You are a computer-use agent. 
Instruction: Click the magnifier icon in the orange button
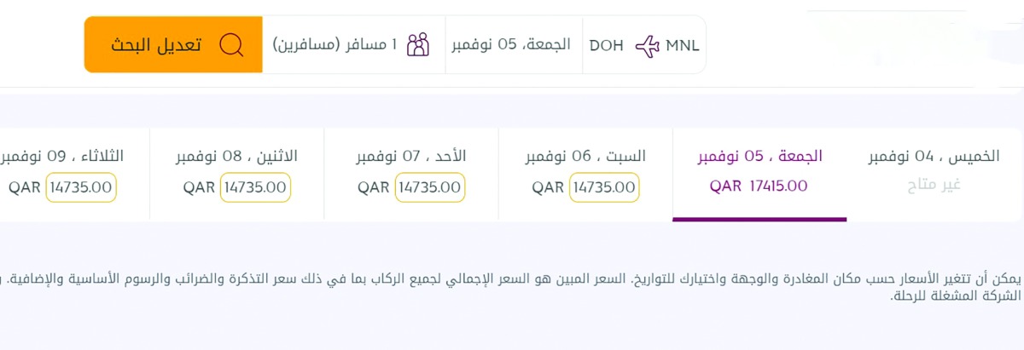[231, 45]
